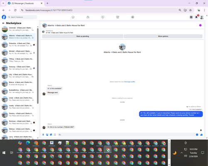Open the Gaming tab icon in the top nav

coord(133,17)
